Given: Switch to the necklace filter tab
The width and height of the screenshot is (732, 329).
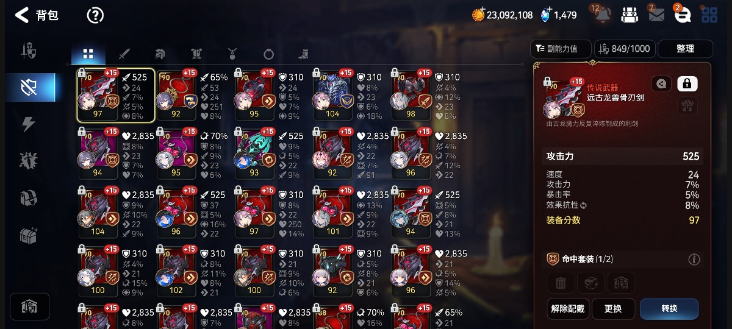Looking at the screenshot, I should pos(232,54).
